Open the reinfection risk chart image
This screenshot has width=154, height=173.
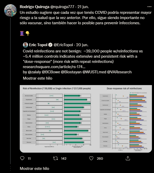[x=86, y=119]
